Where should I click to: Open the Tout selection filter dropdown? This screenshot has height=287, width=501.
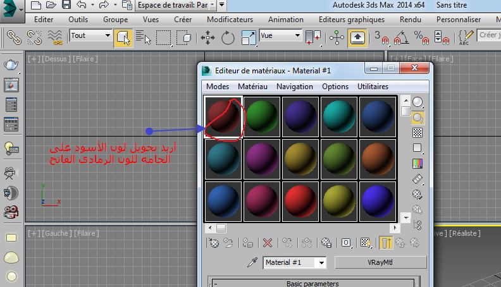pos(90,35)
